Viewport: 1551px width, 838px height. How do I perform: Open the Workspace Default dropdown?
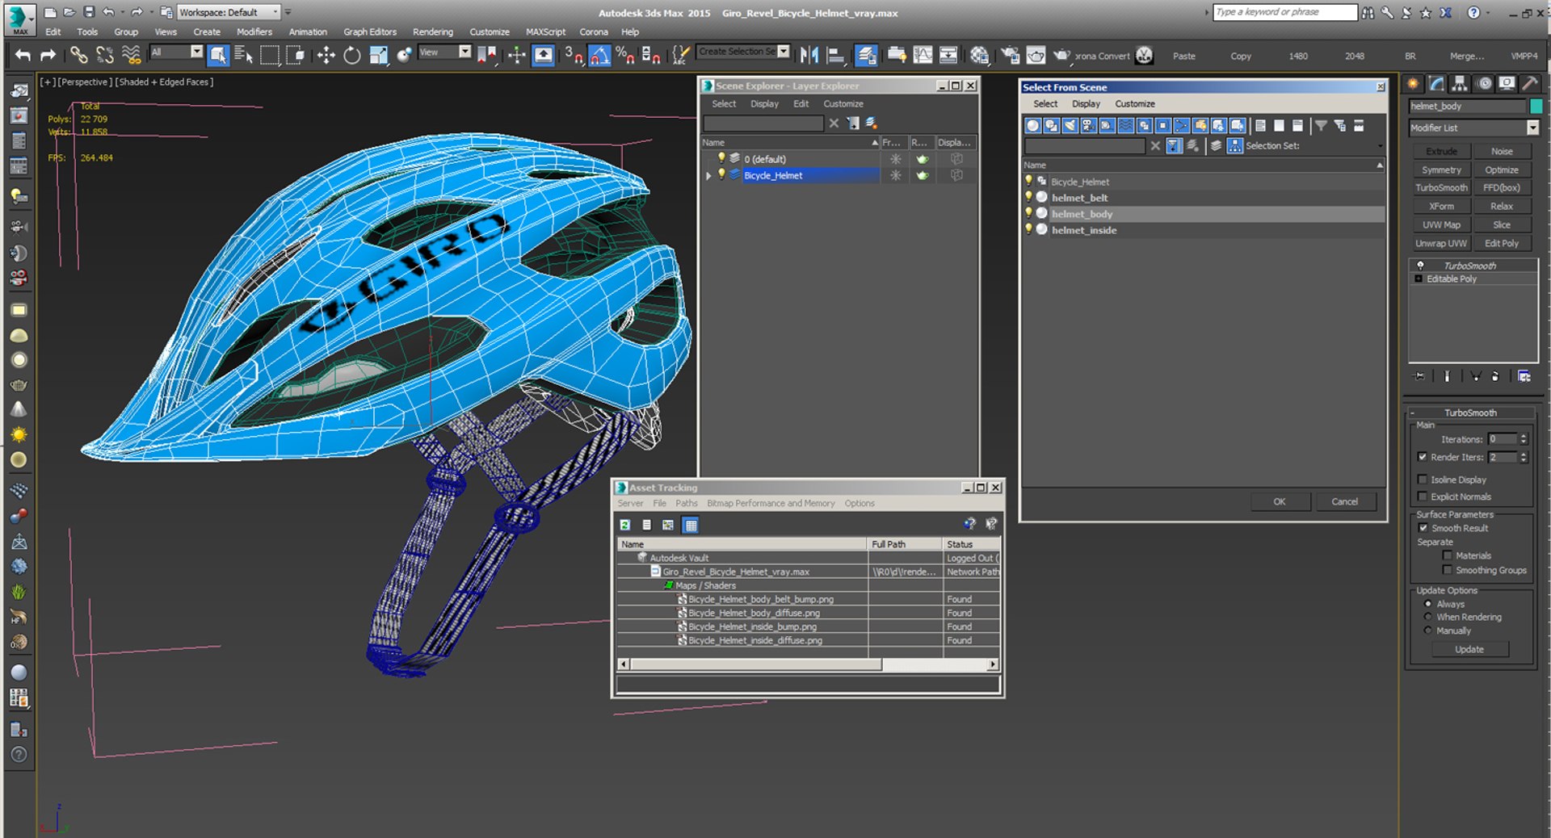(275, 12)
